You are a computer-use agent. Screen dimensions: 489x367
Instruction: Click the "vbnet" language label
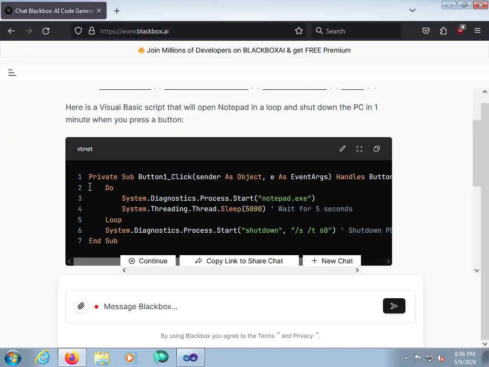[x=85, y=149]
